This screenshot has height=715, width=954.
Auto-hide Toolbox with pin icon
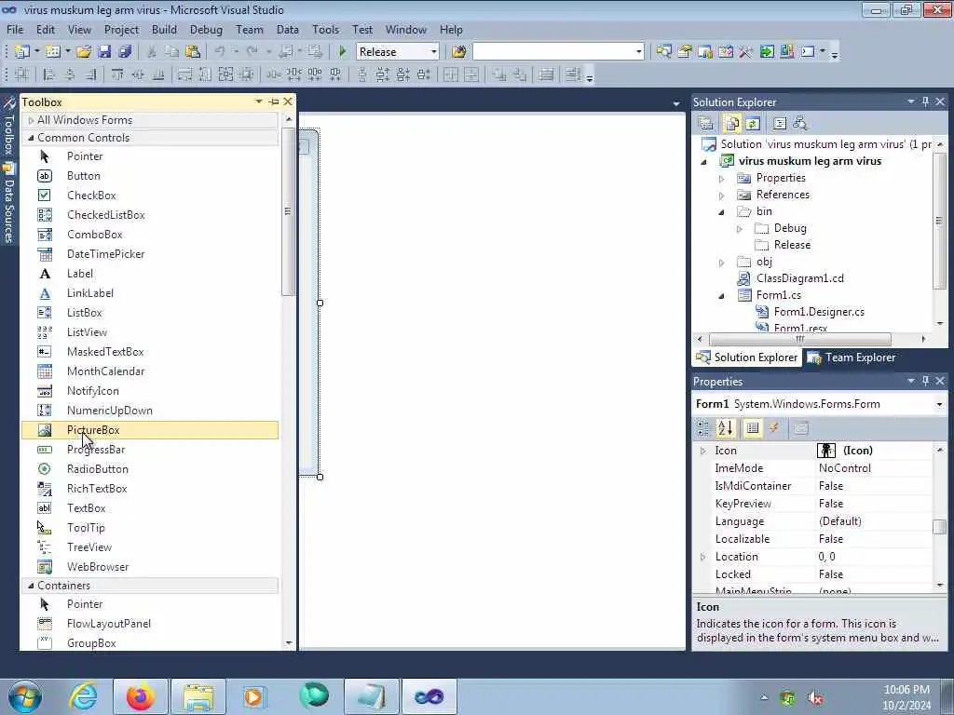274,101
